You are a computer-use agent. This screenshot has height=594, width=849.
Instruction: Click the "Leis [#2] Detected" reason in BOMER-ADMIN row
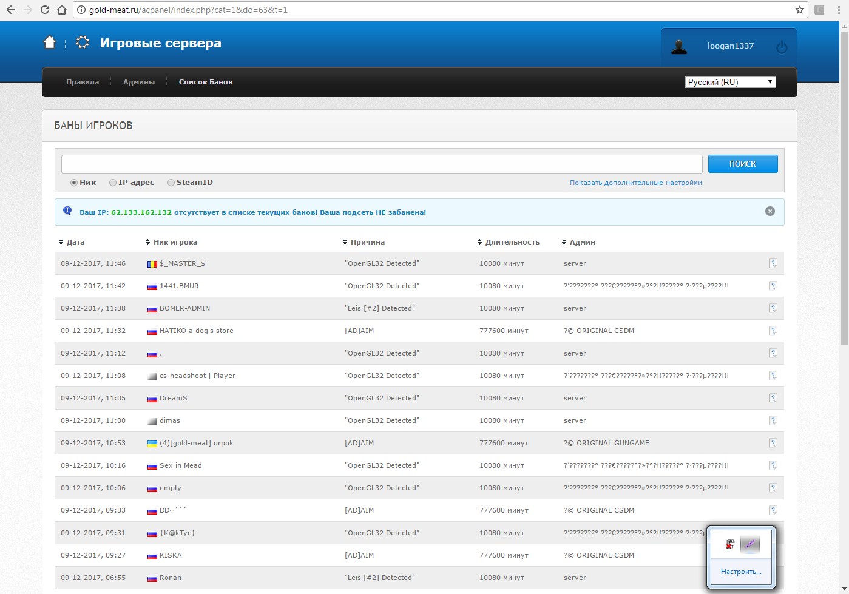click(x=380, y=308)
